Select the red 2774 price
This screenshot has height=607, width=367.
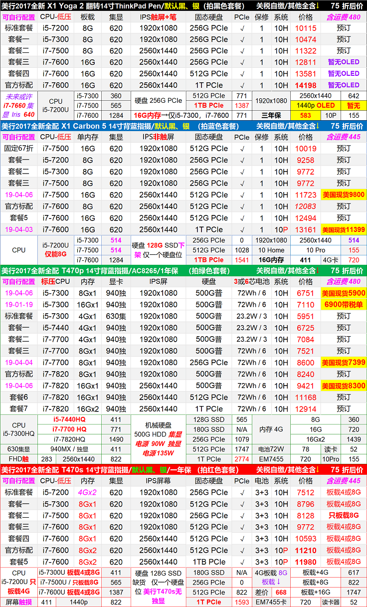[x=242, y=459]
